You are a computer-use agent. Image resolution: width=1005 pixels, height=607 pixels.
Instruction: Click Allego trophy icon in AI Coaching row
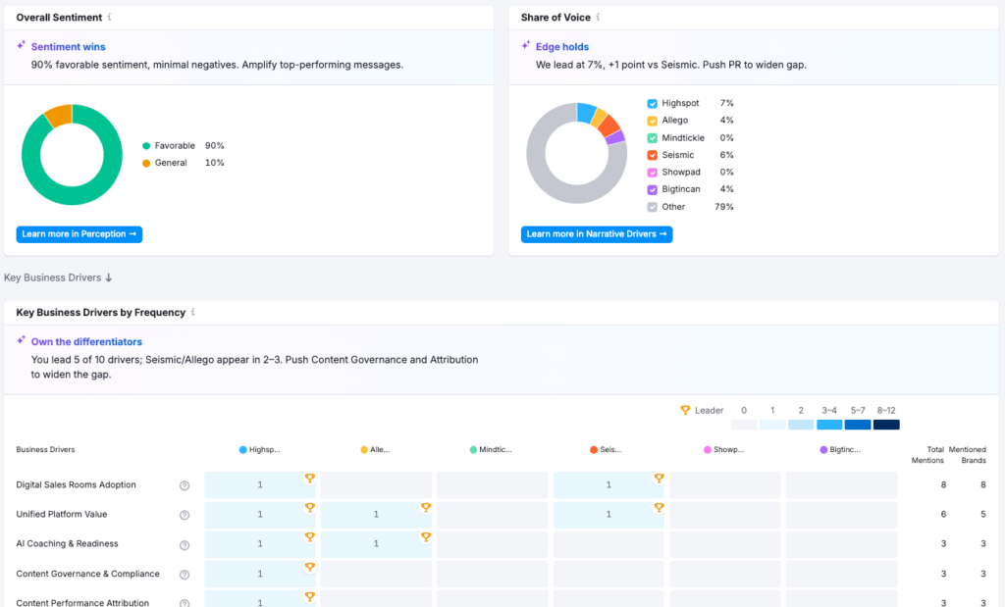426,537
